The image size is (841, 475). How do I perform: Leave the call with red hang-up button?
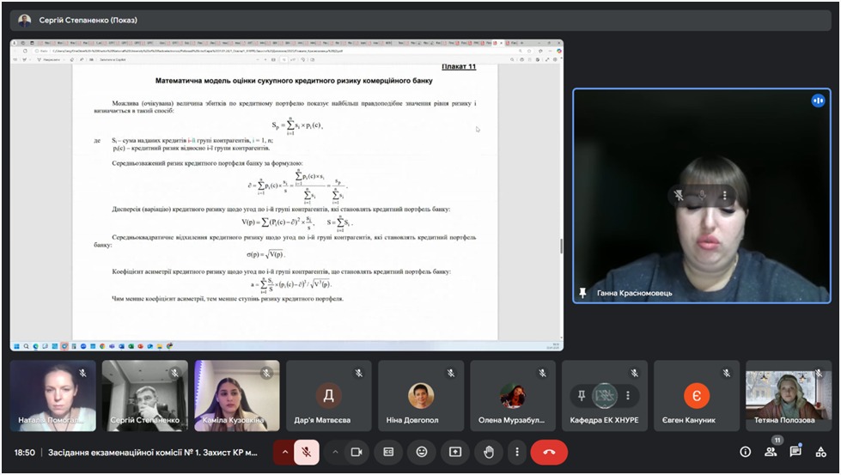pyautogui.click(x=549, y=452)
